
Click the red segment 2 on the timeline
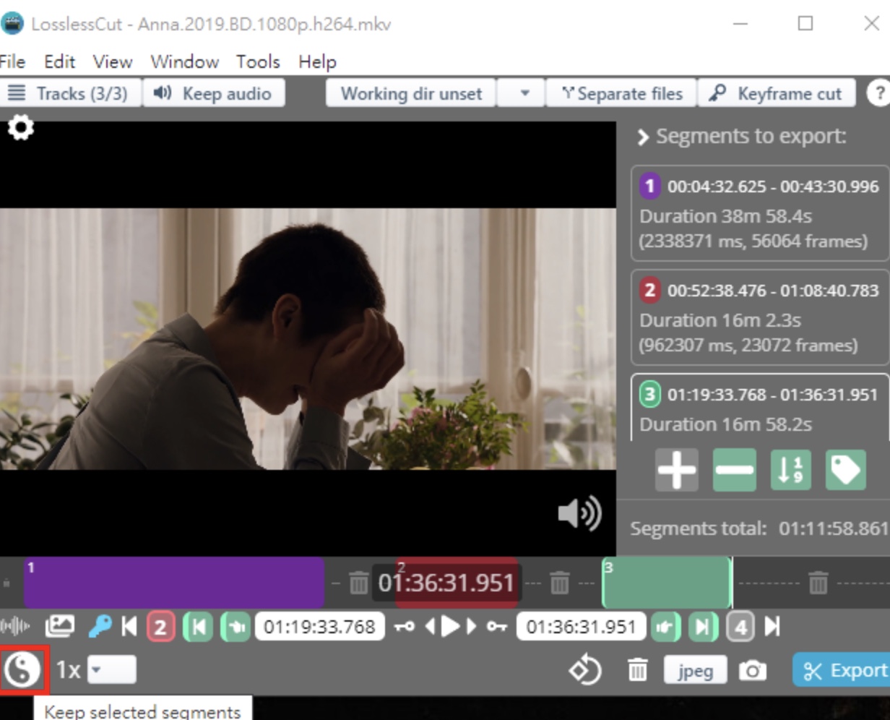pos(457,582)
